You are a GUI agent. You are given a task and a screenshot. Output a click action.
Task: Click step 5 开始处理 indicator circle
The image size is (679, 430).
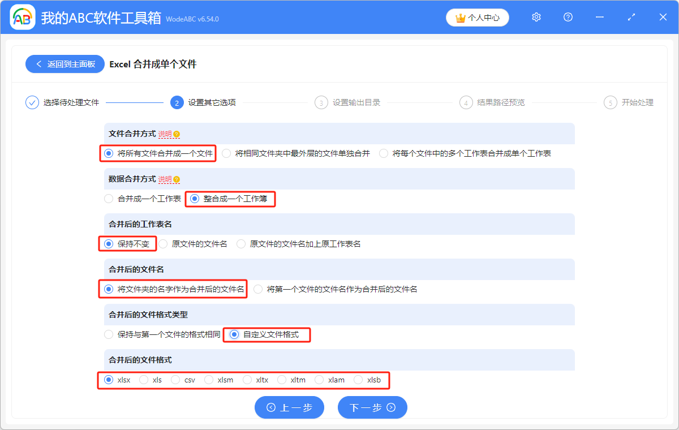click(x=610, y=102)
